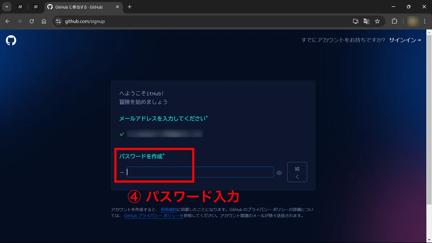This screenshot has height=243, width=432.
Task: Click the password input field
Action: 200,172
